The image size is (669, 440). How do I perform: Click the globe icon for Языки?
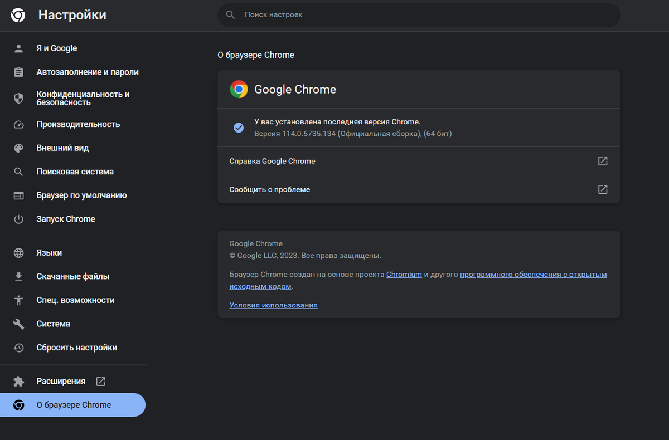pyautogui.click(x=19, y=253)
